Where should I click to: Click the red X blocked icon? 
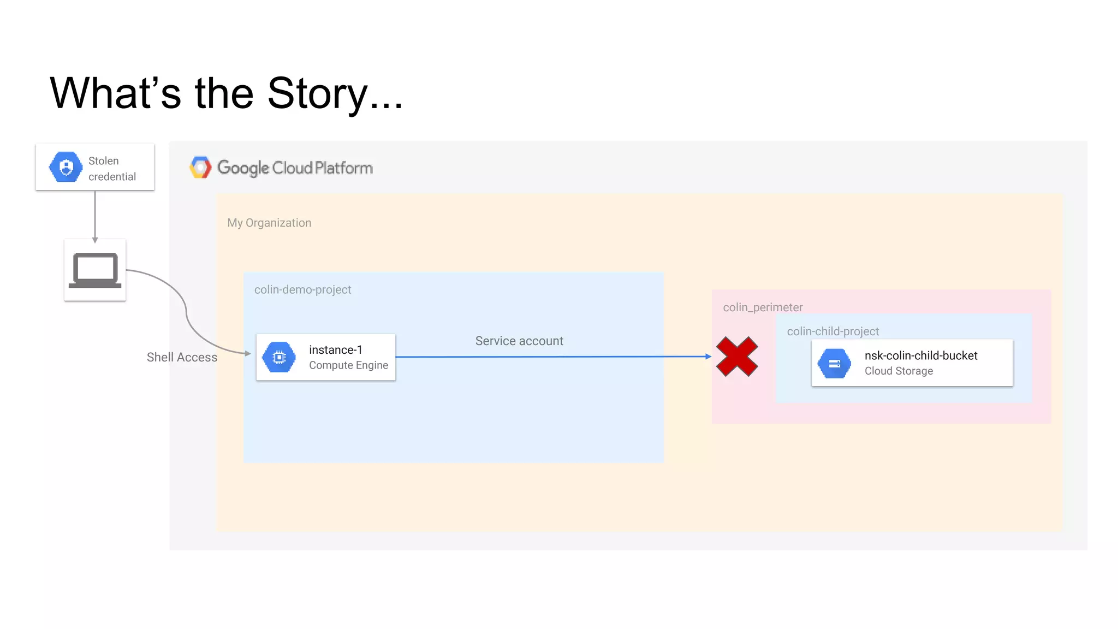click(x=737, y=357)
